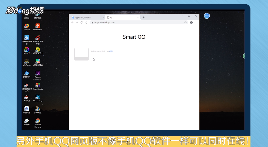Focus the address bar showing web2.qq.com

(139, 23)
